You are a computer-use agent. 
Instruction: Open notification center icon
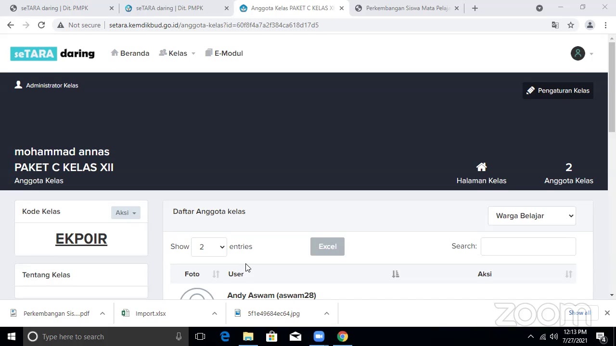[601, 336]
